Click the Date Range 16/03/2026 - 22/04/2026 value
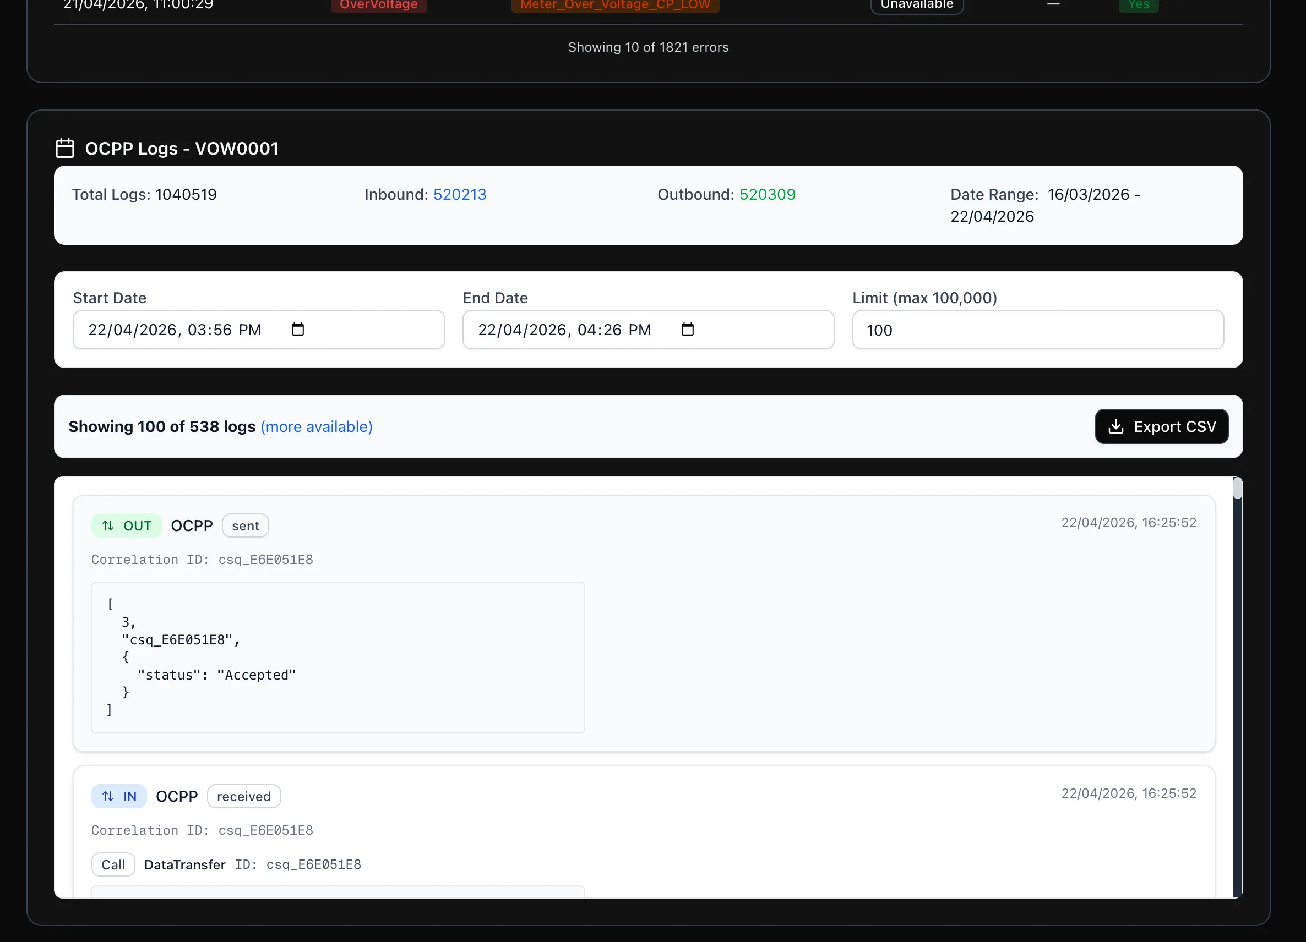This screenshot has height=942, width=1306. (x=1046, y=205)
